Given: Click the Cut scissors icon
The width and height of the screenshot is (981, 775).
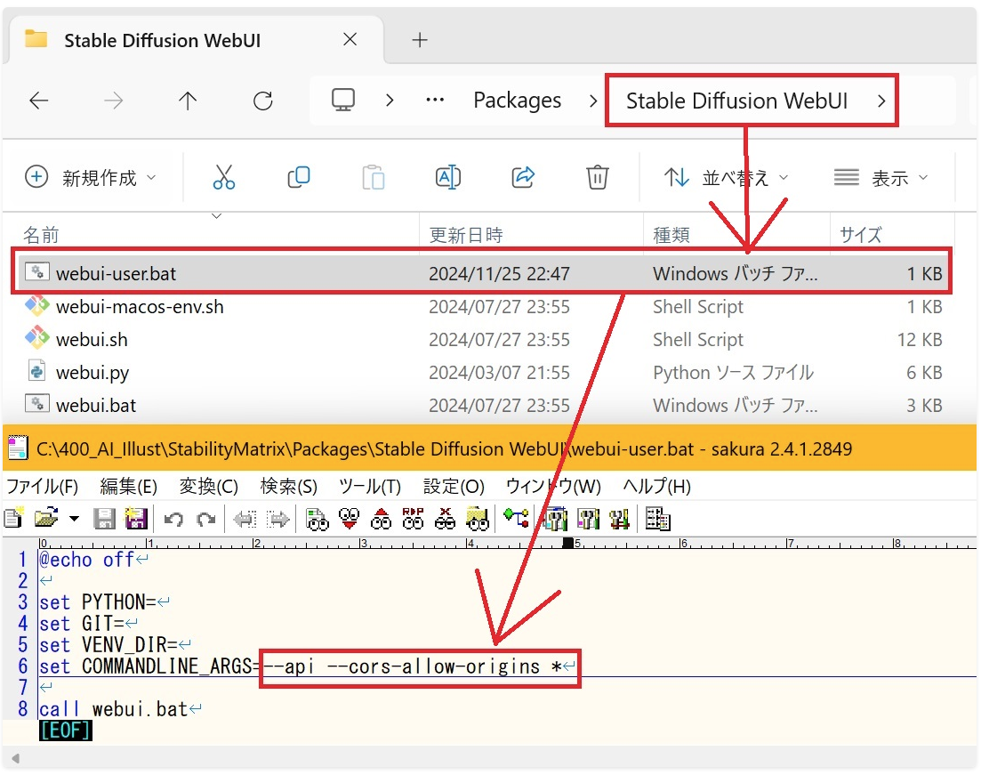Looking at the screenshot, I should point(223,177).
